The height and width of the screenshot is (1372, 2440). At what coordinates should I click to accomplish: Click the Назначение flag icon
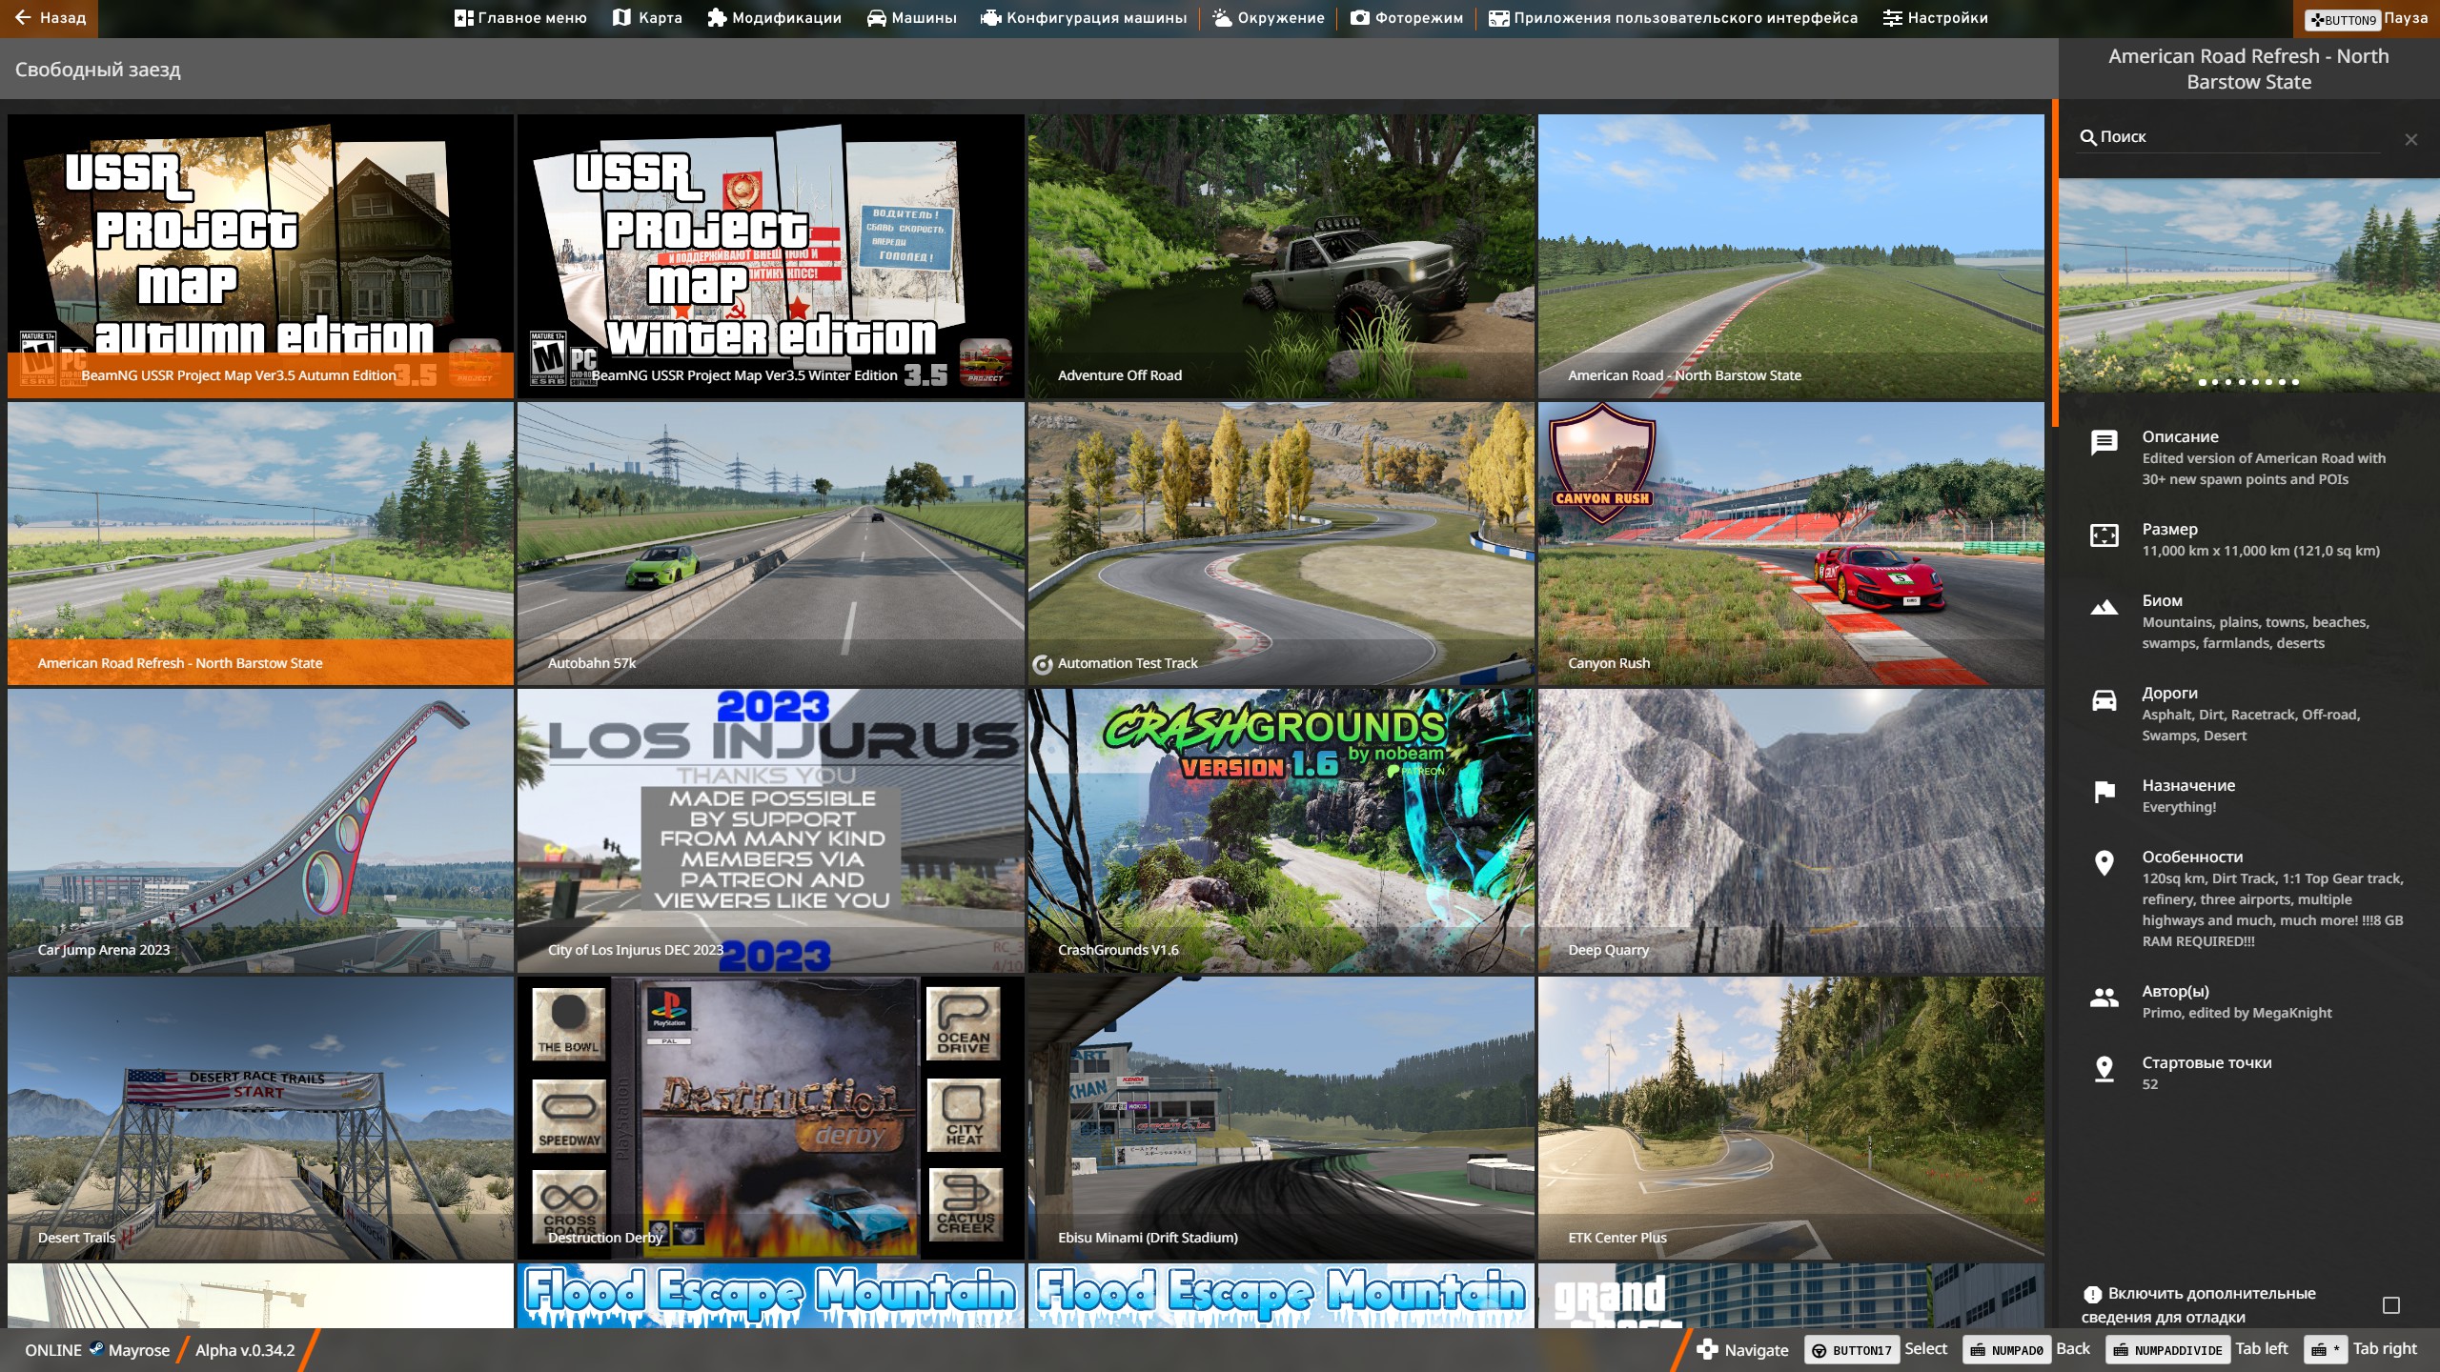tap(2104, 792)
